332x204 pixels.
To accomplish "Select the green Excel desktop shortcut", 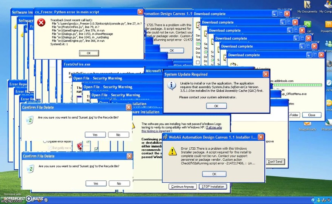I will click(x=308, y=24).
